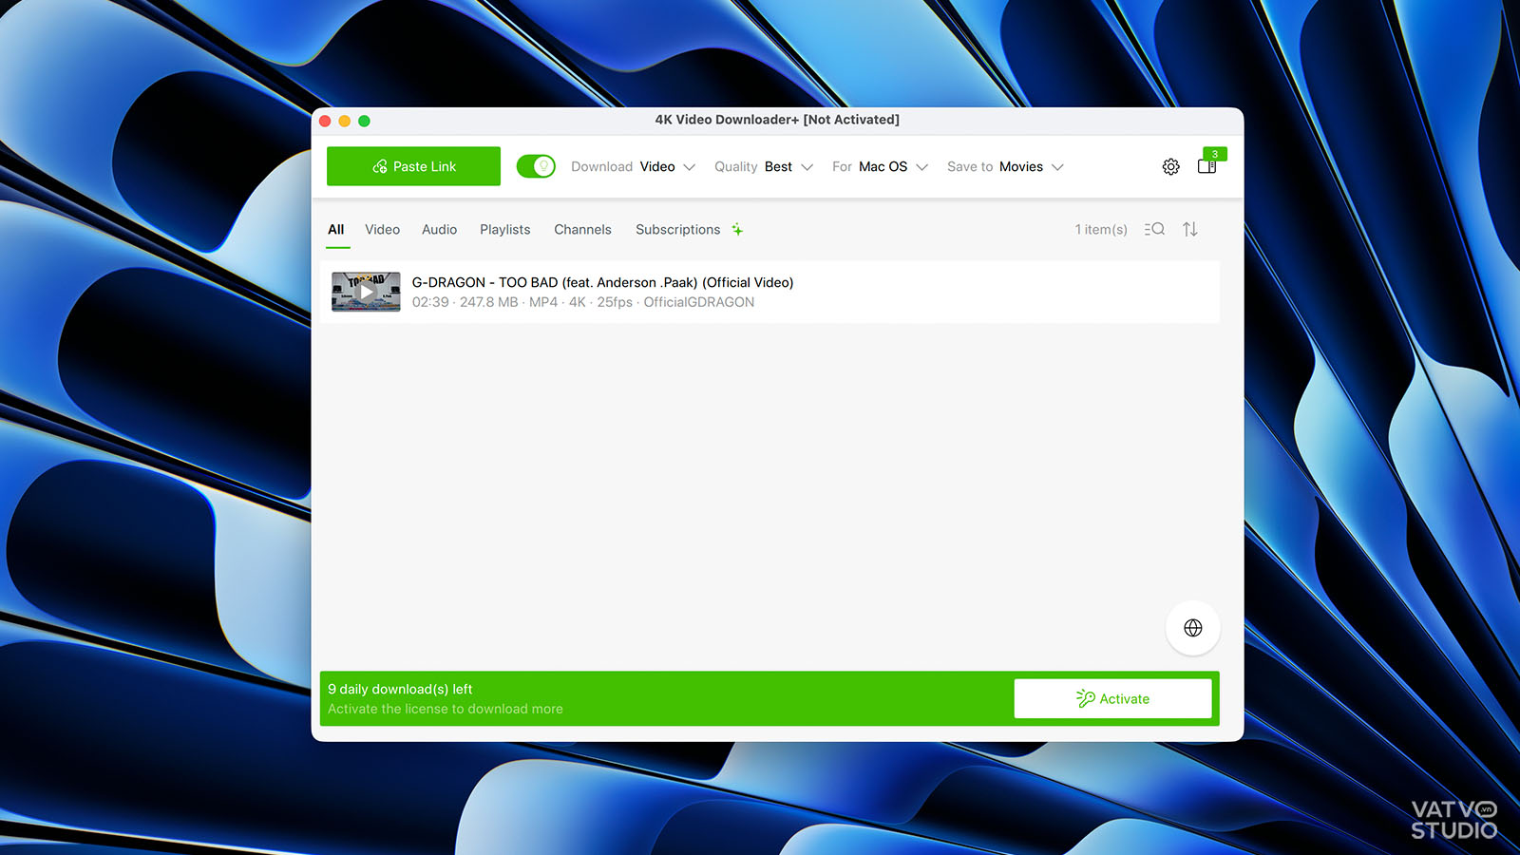The height and width of the screenshot is (855, 1520).
Task: Toggle the Smart Mode switch off
Action: tap(536, 166)
